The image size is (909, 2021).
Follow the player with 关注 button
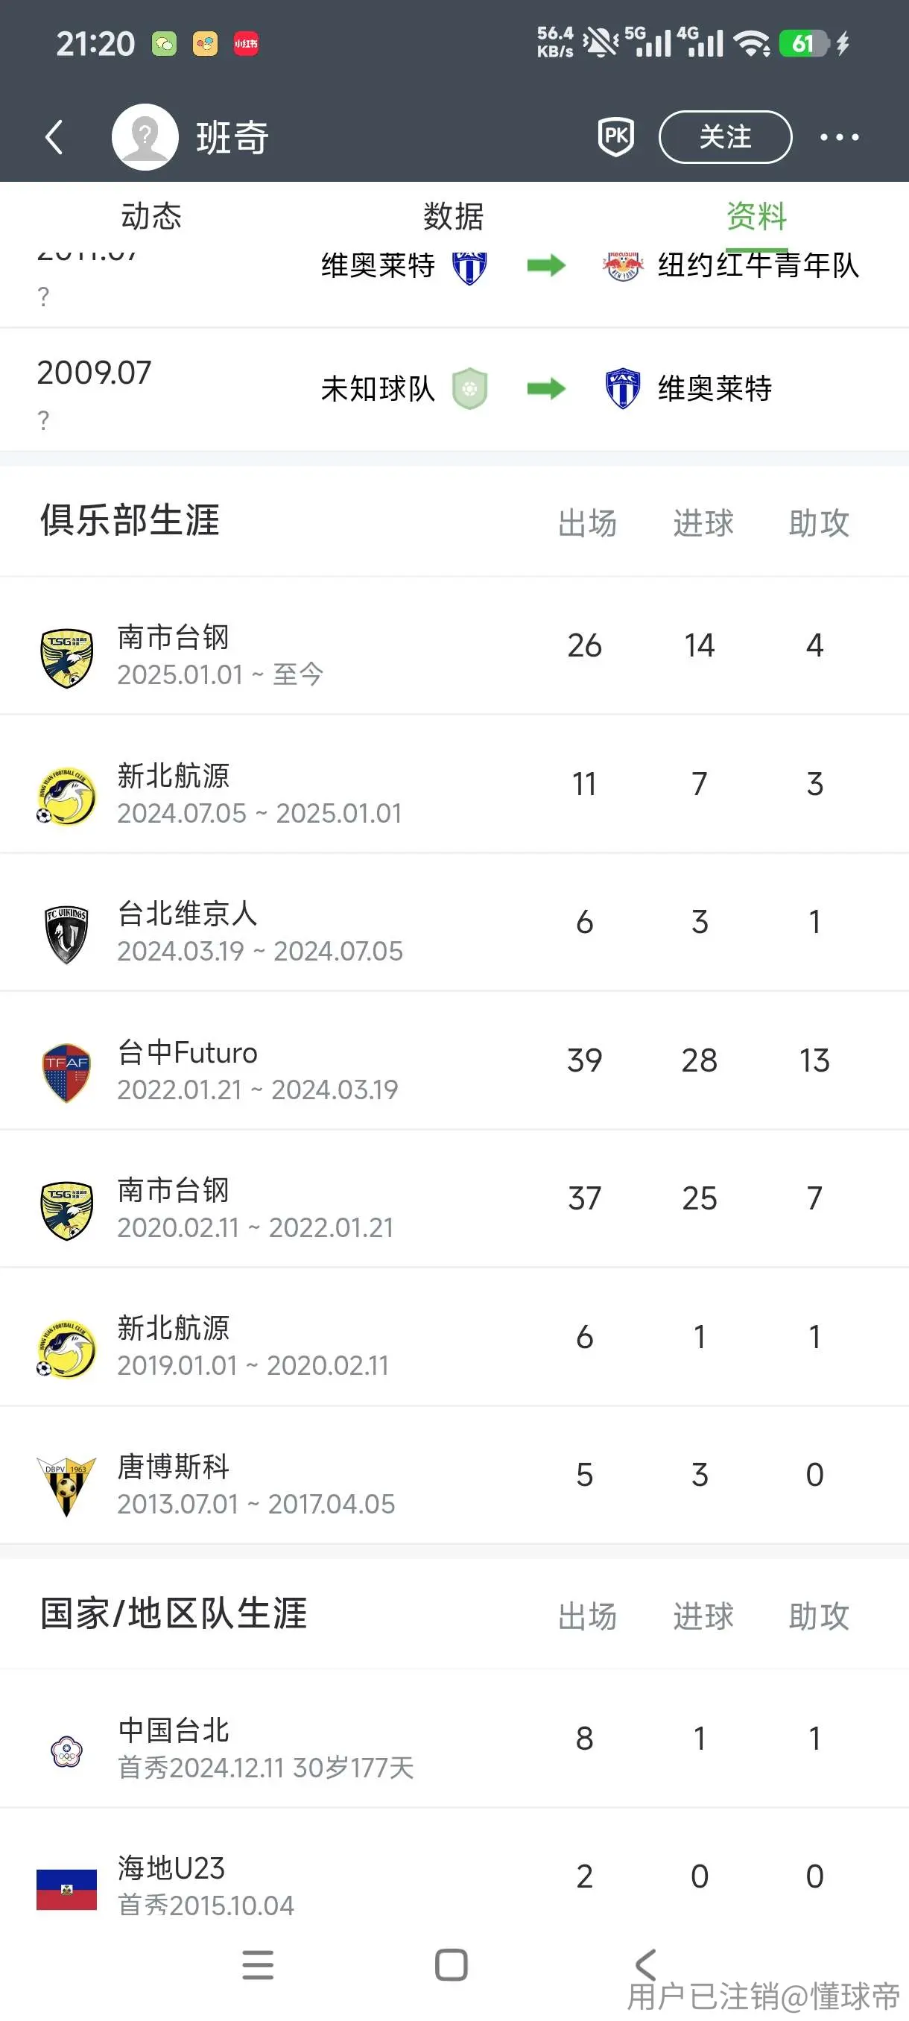[x=725, y=136]
